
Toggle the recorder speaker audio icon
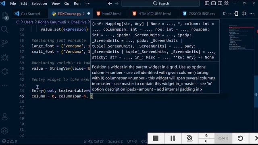(206, 141)
